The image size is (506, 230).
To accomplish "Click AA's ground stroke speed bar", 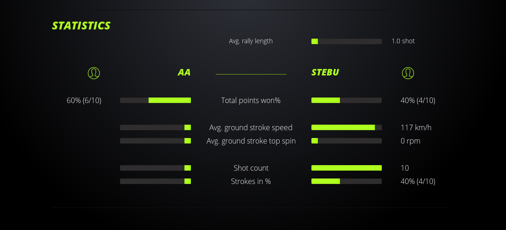I will pyautogui.click(x=155, y=127).
